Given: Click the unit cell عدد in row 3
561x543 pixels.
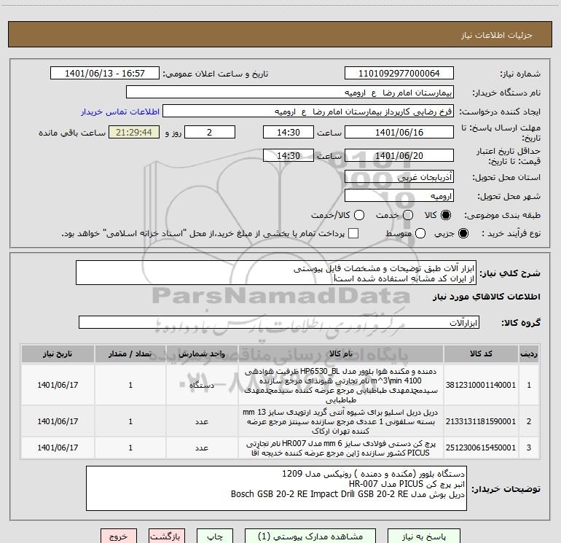Looking at the screenshot, I should pos(202,448).
